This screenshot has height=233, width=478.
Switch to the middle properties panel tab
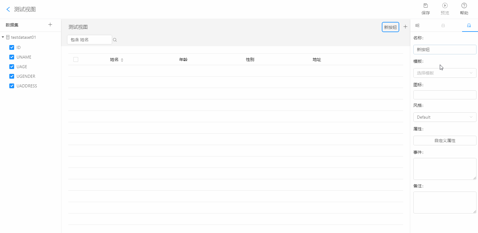point(443,26)
